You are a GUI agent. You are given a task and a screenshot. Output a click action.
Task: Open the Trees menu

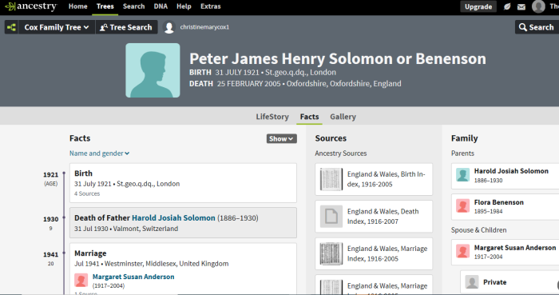click(x=105, y=6)
